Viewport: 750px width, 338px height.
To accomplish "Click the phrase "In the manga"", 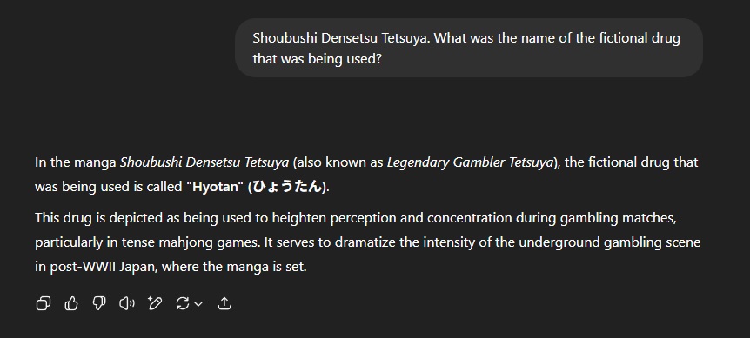I will (x=76, y=162).
